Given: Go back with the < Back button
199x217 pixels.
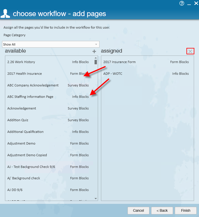Looking at the screenshot, I should (162, 211).
